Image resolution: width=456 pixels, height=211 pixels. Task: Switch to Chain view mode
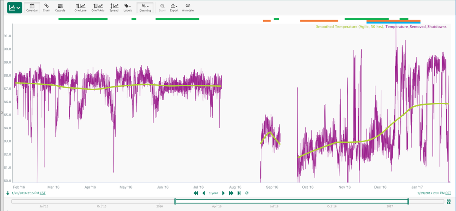pyautogui.click(x=46, y=8)
